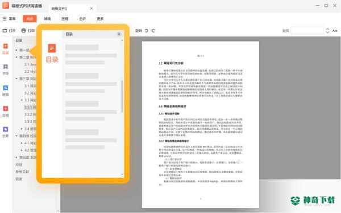Minimize the PDF reader window

(318, 6)
